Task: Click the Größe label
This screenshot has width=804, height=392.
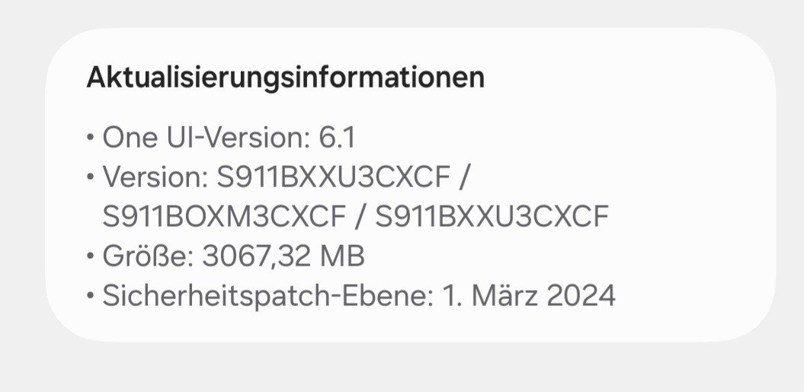Action: (x=148, y=257)
